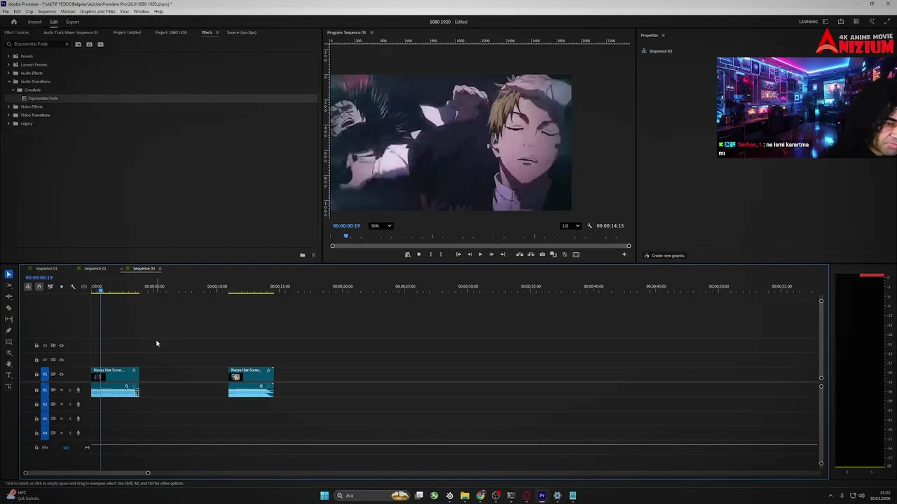Click Go to Out point button
The image size is (897, 504).
502,254
